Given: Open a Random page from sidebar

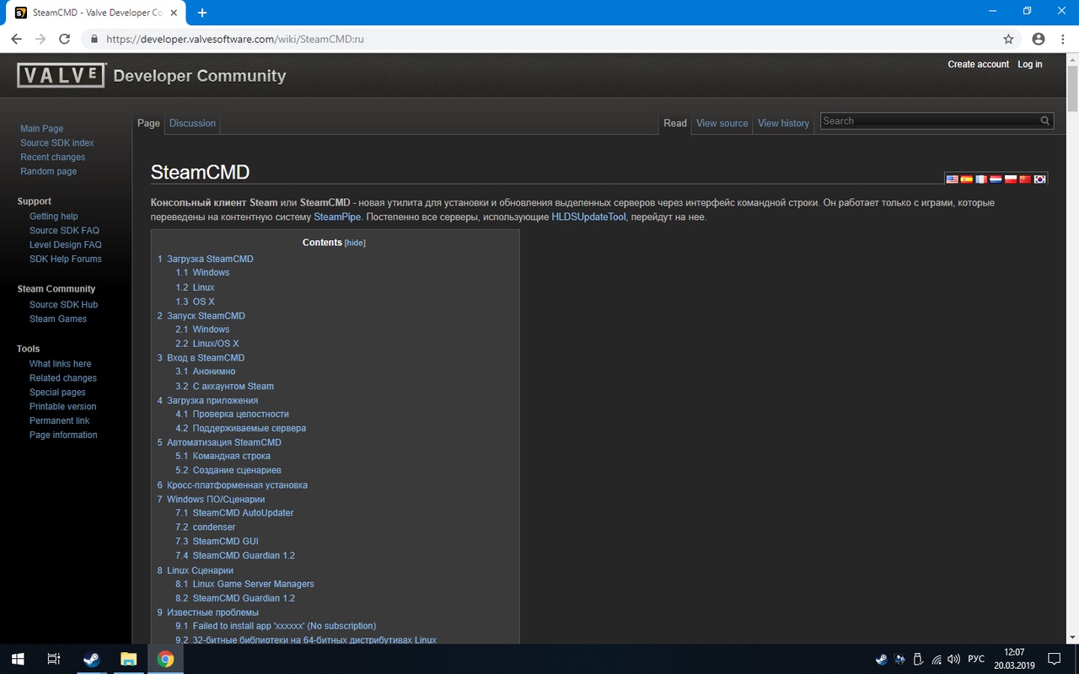Looking at the screenshot, I should [49, 172].
